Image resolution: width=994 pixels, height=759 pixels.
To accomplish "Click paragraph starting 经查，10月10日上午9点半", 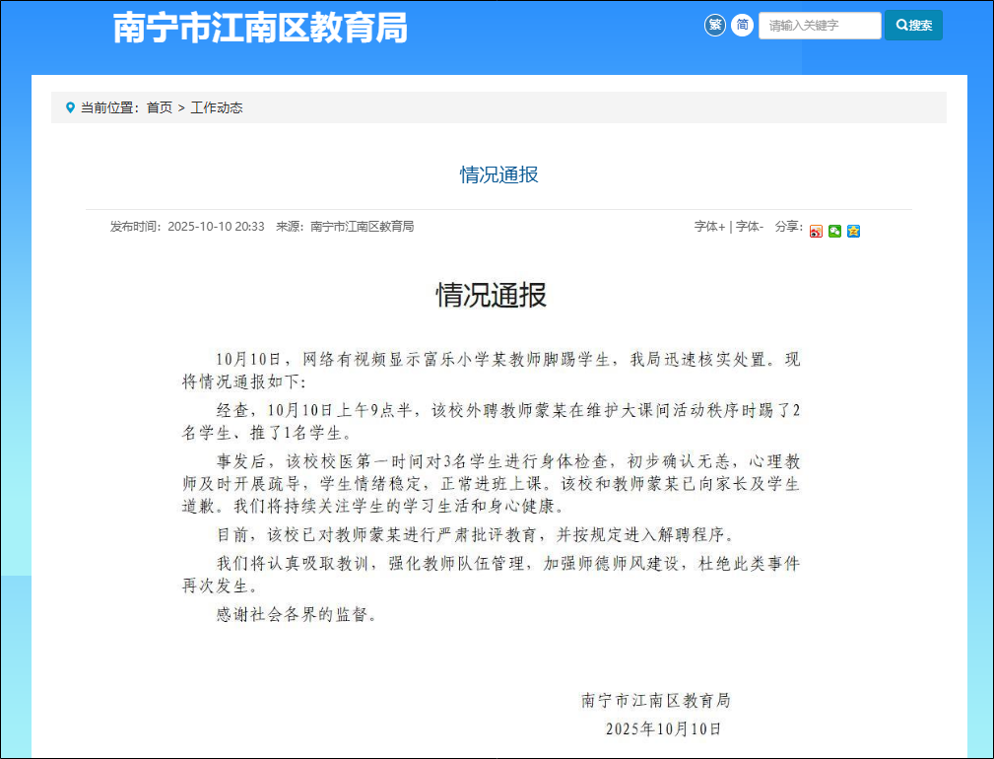I will (492, 422).
